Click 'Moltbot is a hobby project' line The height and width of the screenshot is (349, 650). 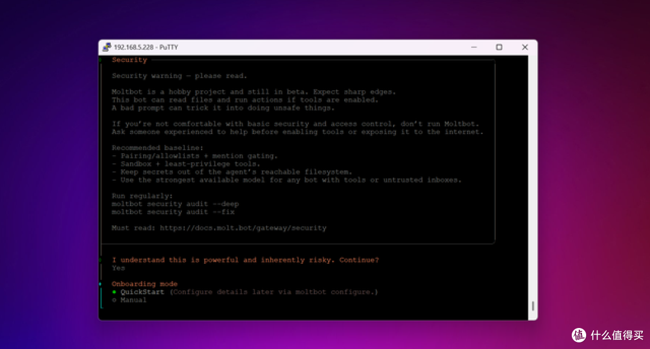click(254, 93)
